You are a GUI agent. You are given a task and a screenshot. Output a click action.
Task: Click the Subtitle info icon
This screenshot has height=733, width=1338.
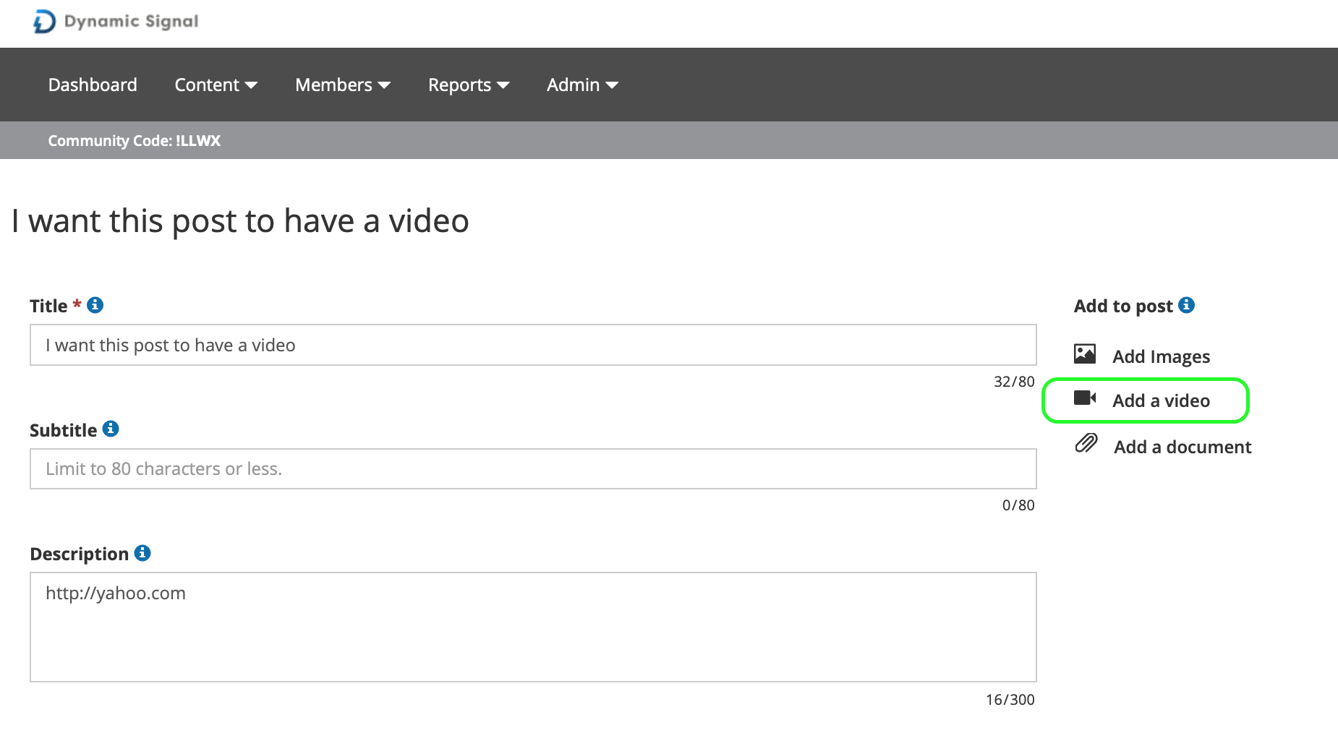(111, 429)
